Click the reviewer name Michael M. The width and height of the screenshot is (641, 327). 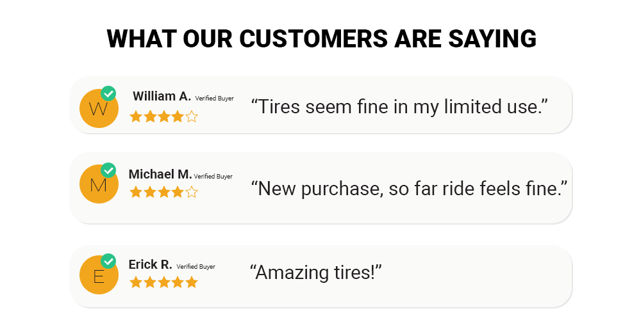click(x=160, y=174)
